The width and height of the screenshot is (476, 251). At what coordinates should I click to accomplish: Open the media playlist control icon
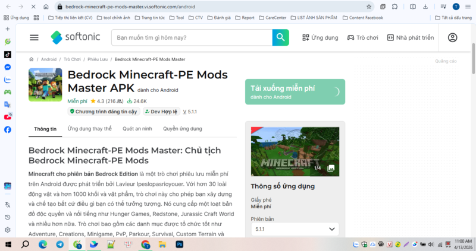[x=443, y=7]
